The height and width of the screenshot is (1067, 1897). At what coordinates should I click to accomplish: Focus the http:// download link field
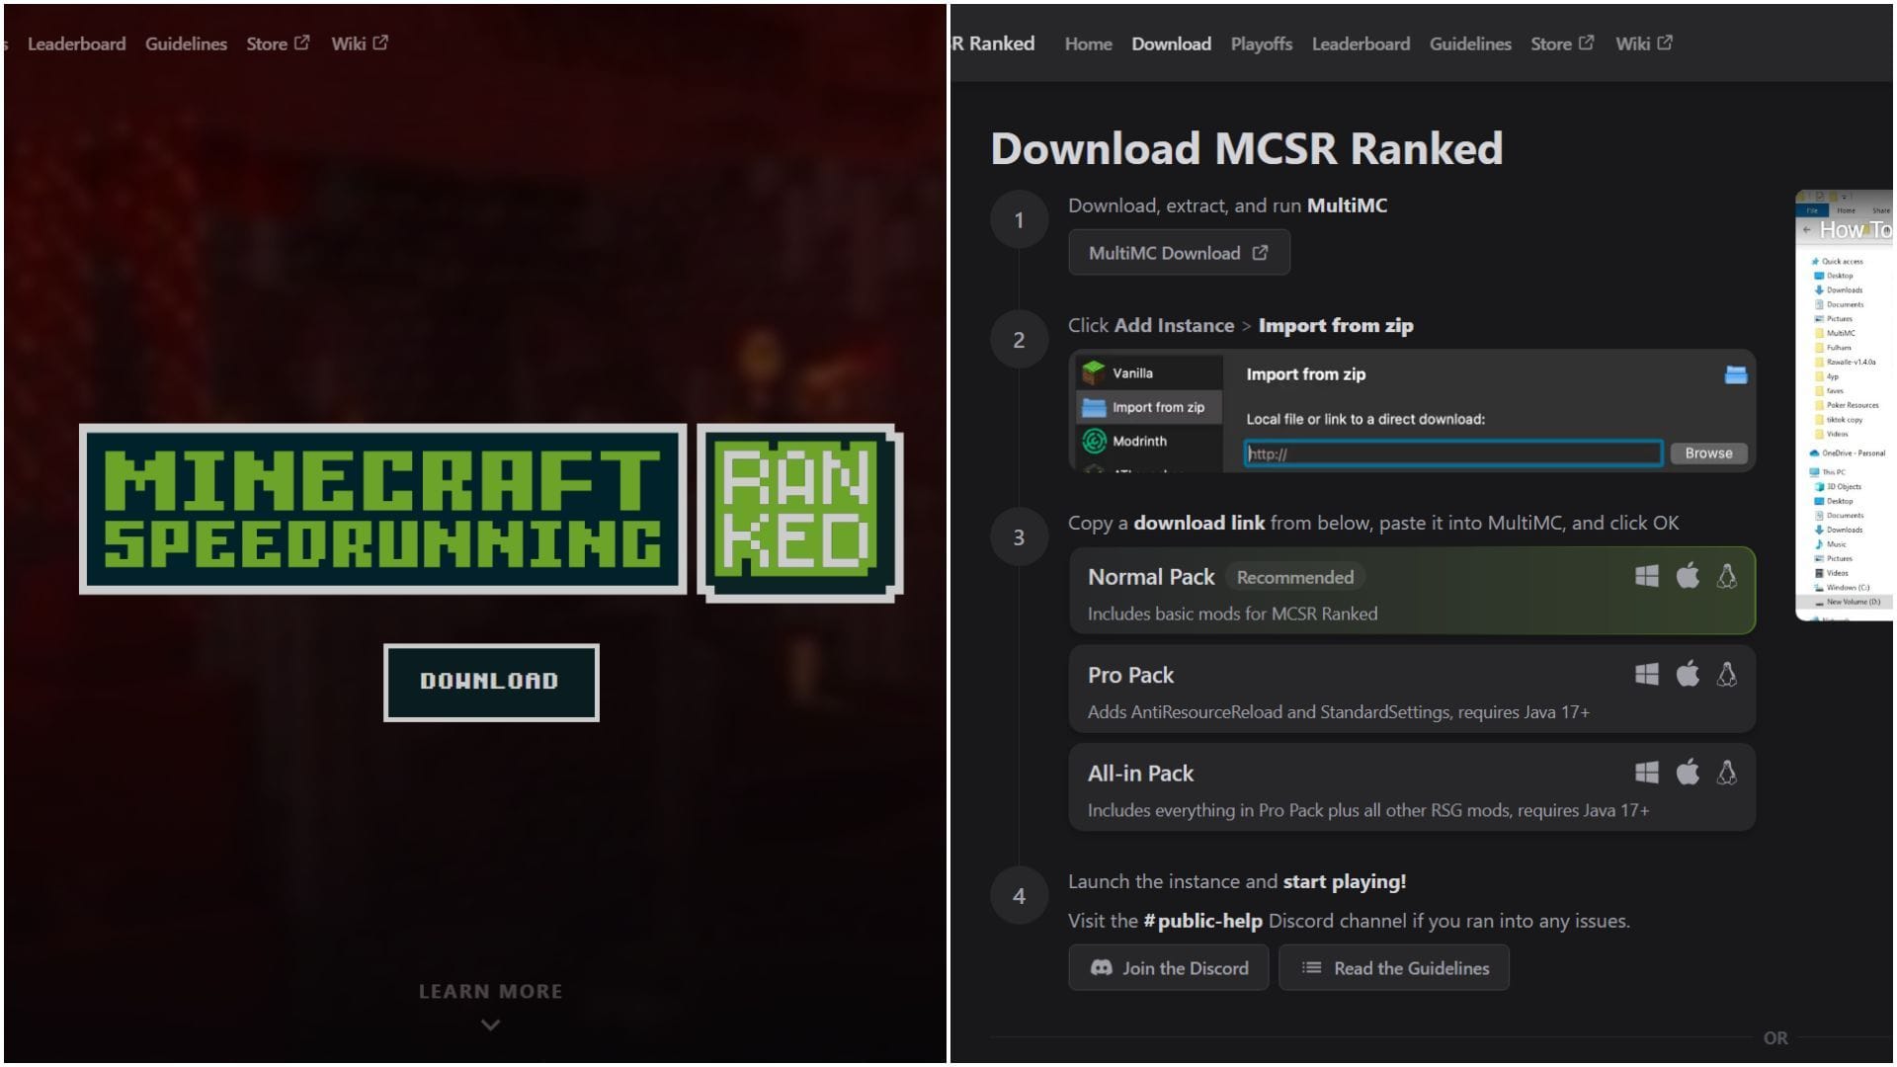[x=1452, y=453]
